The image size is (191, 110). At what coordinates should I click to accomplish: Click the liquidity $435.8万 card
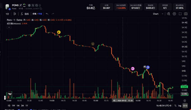click(x=151, y=7)
